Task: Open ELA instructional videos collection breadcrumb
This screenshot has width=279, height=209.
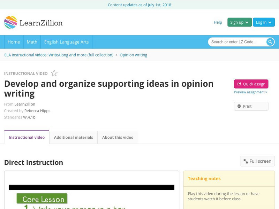Action: pos(59,55)
